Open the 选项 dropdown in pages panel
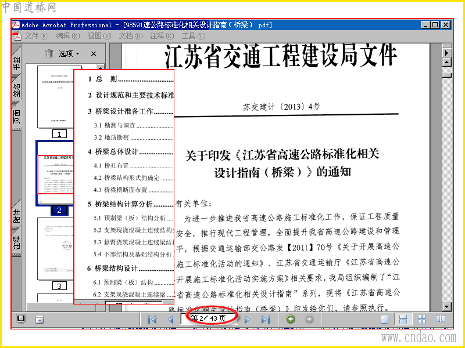The width and height of the screenshot is (465, 348). coord(69,53)
